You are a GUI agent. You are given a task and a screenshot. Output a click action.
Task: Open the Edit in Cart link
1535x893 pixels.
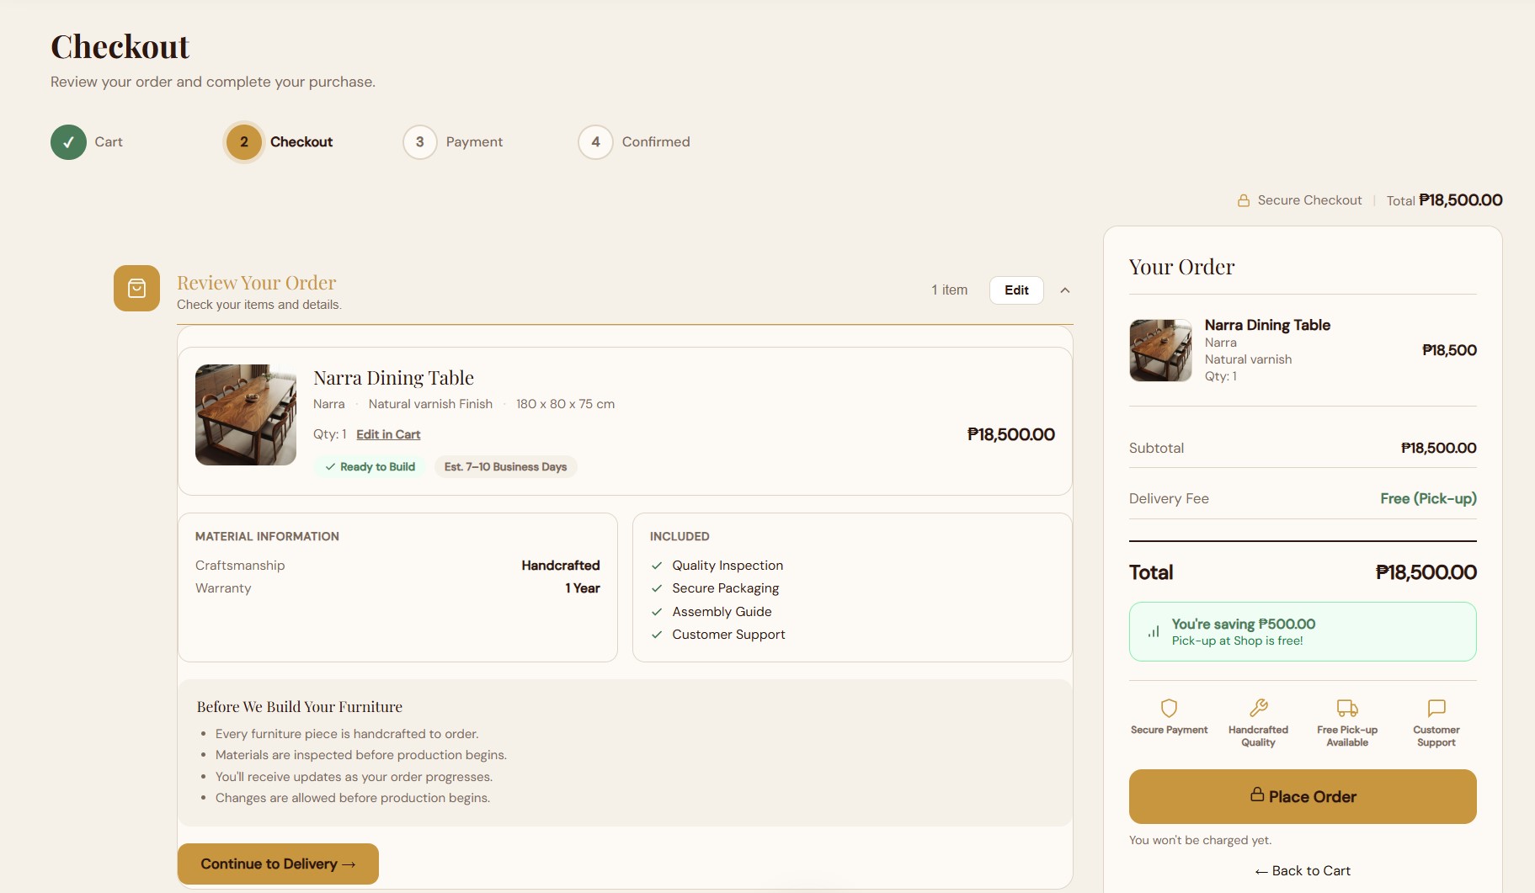[388, 434]
